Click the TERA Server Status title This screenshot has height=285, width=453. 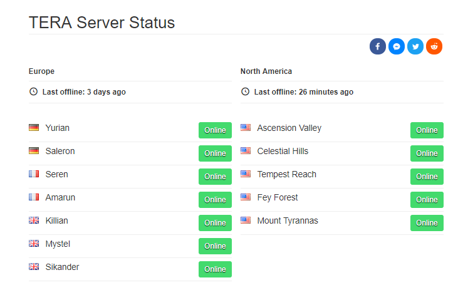click(x=102, y=23)
